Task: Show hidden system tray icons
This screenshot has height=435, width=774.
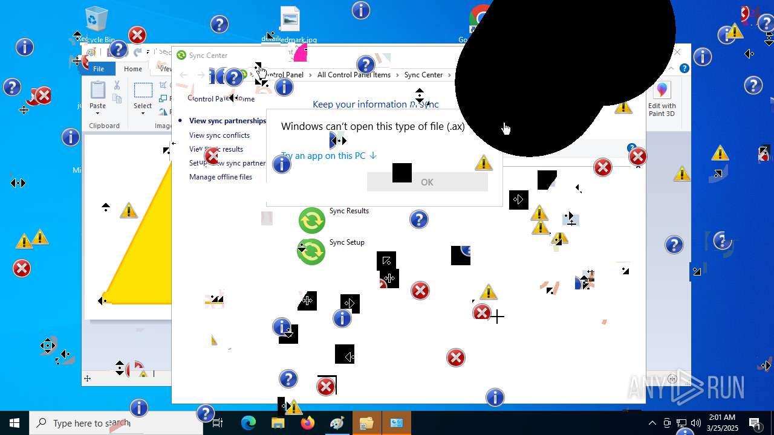Action: tap(652, 423)
